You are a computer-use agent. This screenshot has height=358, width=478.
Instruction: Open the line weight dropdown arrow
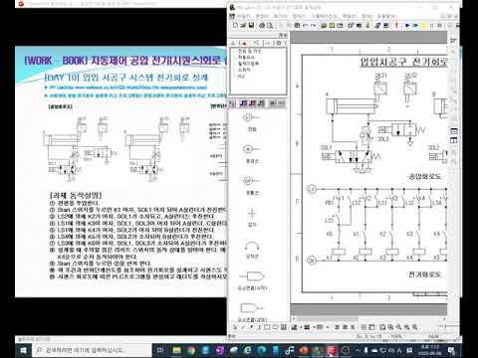[x=328, y=327]
